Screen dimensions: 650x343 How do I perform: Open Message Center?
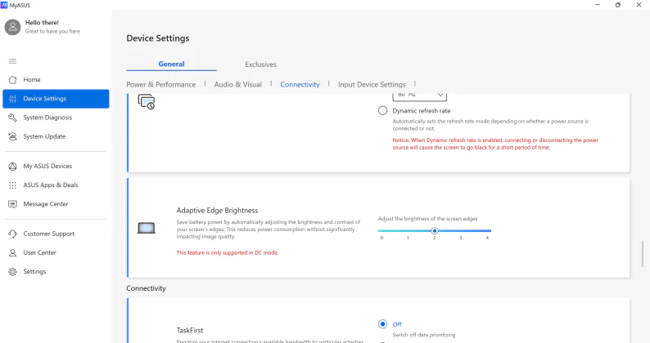[56, 204]
